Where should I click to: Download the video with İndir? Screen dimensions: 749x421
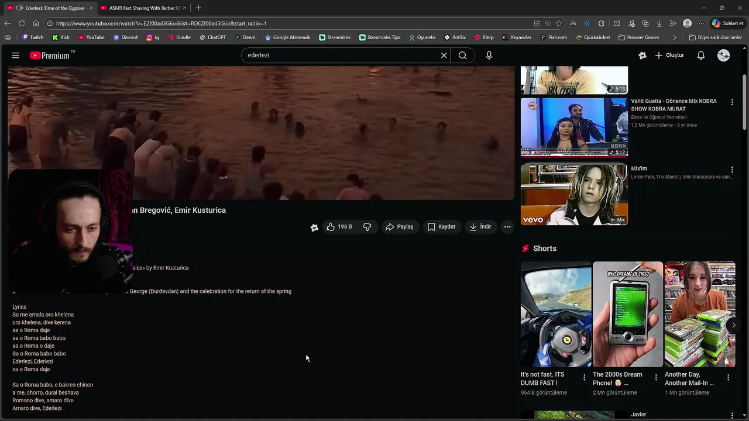point(480,226)
